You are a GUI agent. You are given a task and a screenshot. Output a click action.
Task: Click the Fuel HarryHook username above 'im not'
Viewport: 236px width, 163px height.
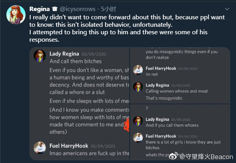tap(161, 69)
